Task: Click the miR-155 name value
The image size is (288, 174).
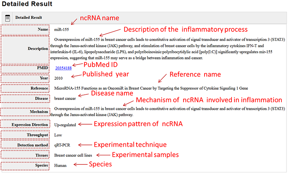Action: [61, 29]
